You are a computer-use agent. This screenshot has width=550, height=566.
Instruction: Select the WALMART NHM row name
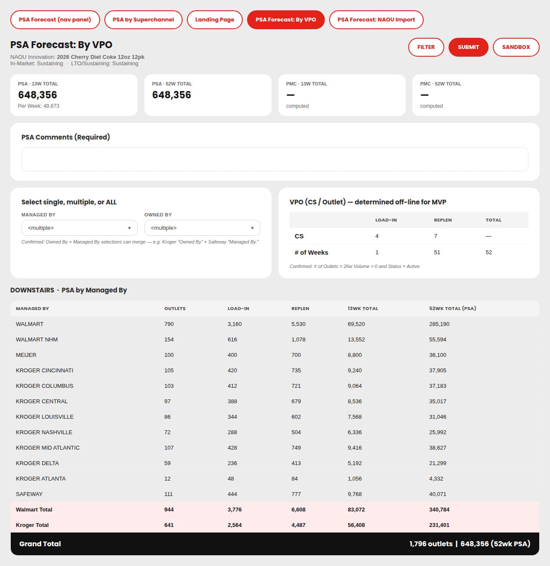pyautogui.click(x=37, y=340)
